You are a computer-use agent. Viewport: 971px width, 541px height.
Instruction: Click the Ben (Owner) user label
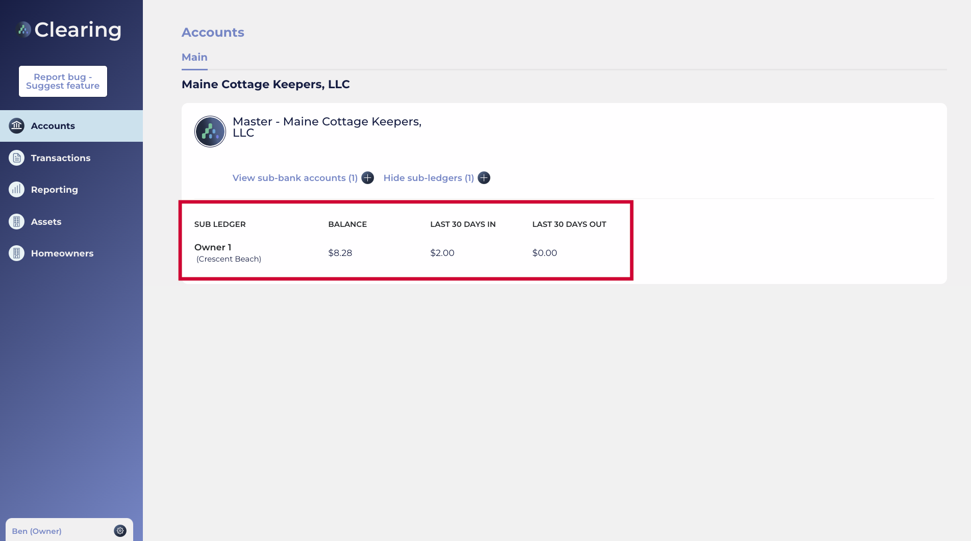37,531
